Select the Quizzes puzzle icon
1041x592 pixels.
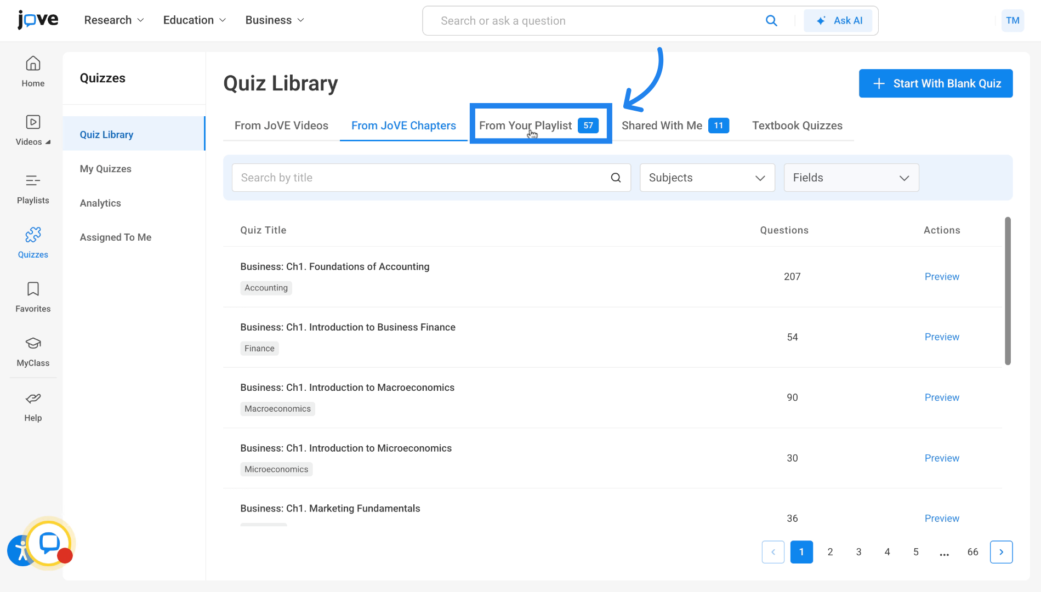point(33,235)
